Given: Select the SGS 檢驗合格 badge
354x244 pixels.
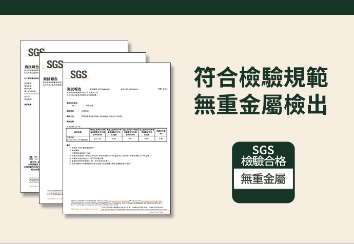Looking at the screenshot, I should coord(263,172).
